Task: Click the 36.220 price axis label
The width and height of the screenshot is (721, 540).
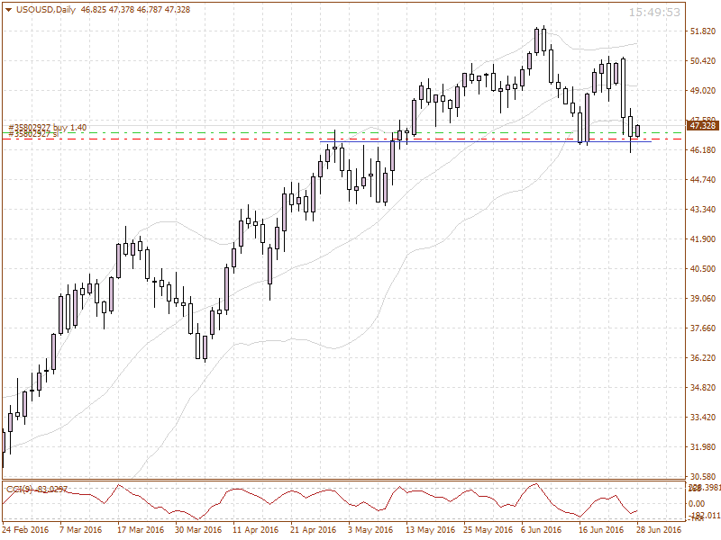Action: [x=702, y=358]
